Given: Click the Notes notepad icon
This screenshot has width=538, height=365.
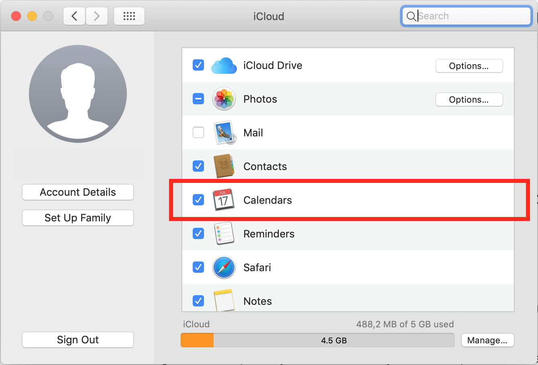Looking at the screenshot, I should [224, 300].
